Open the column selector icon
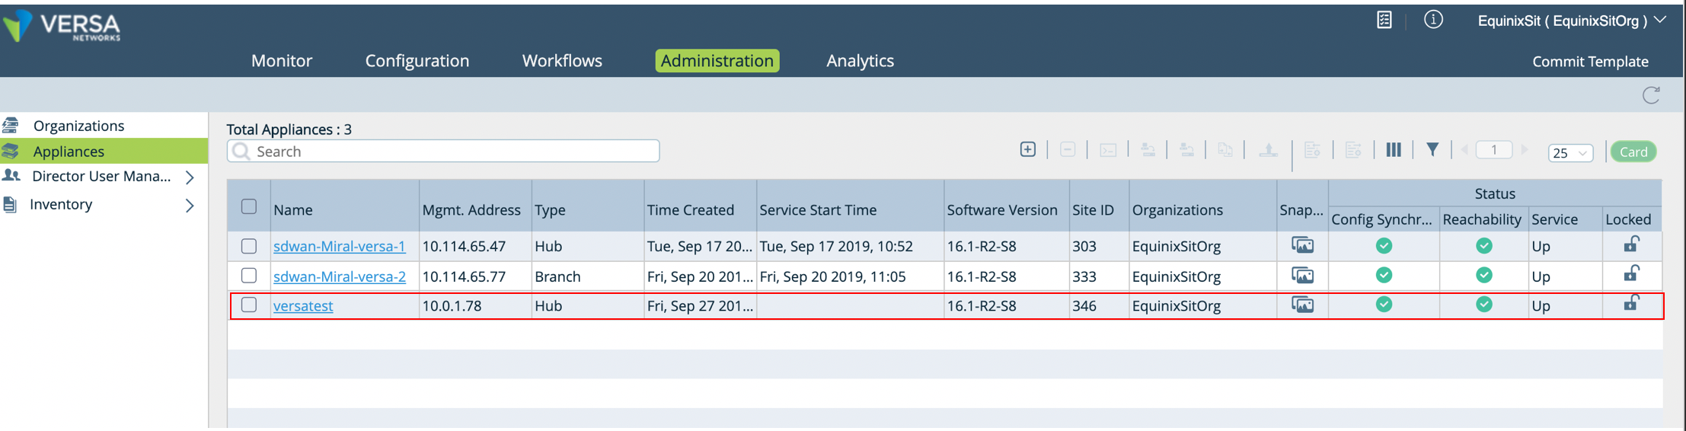 pos(1393,149)
